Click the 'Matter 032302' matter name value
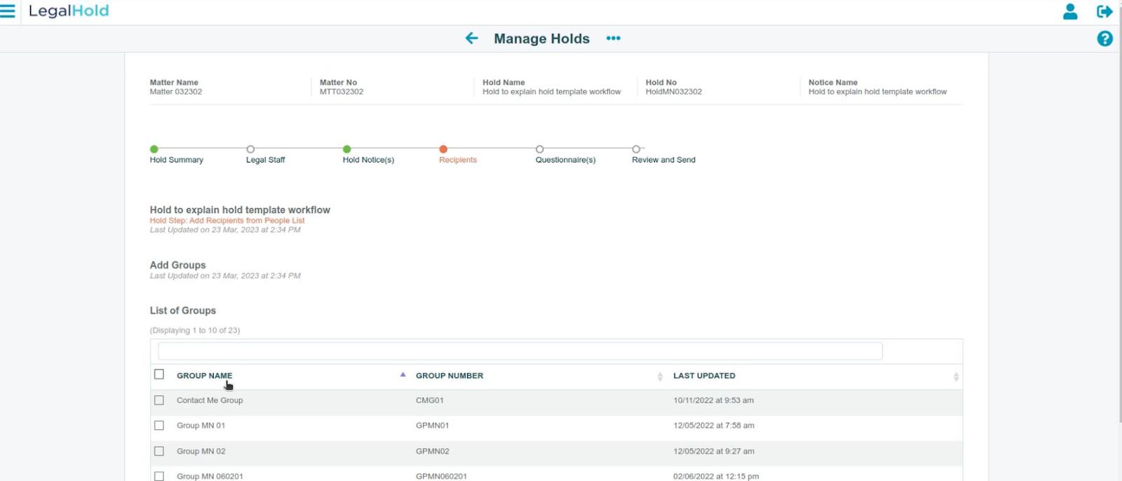The width and height of the screenshot is (1122, 481). click(175, 92)
